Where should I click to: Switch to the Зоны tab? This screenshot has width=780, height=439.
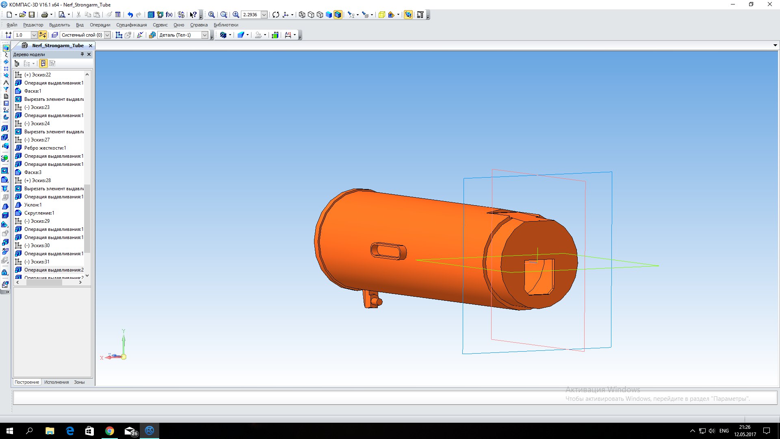79,382
